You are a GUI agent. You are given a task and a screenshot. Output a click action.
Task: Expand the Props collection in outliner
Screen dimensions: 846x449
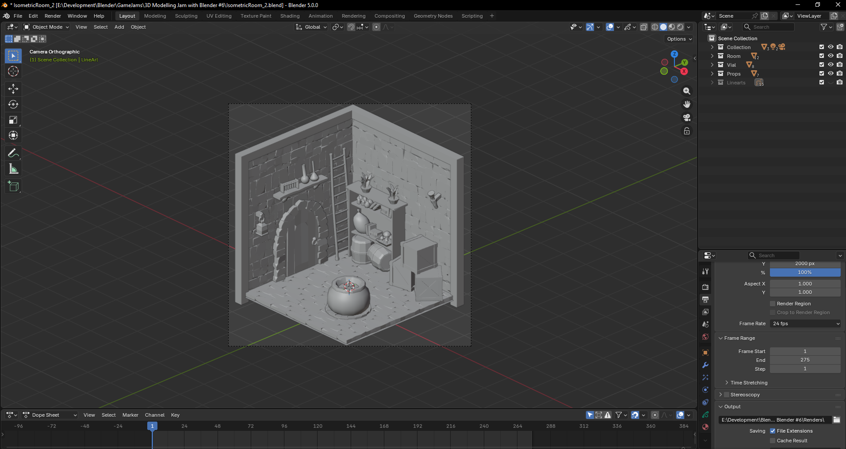tap(712, 74)
